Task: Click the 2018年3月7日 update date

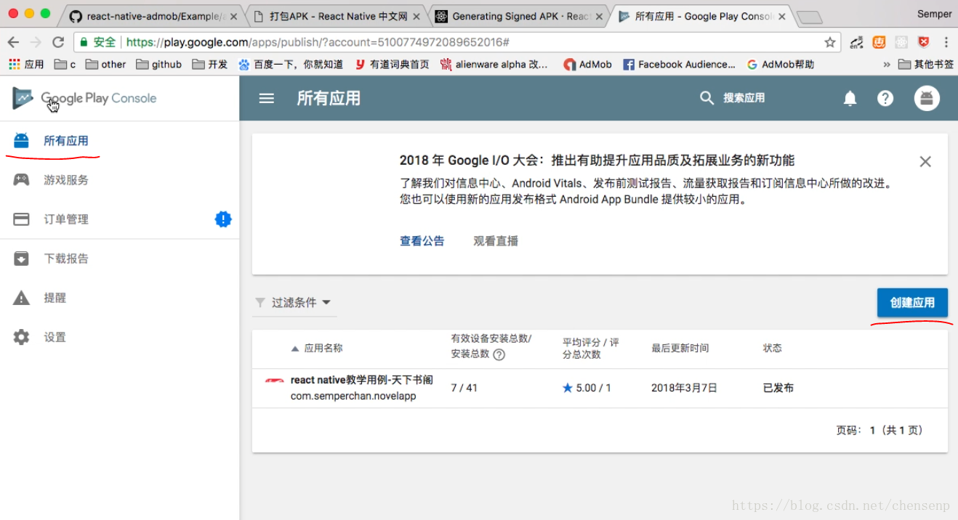Action: click(x=684, y=388)
